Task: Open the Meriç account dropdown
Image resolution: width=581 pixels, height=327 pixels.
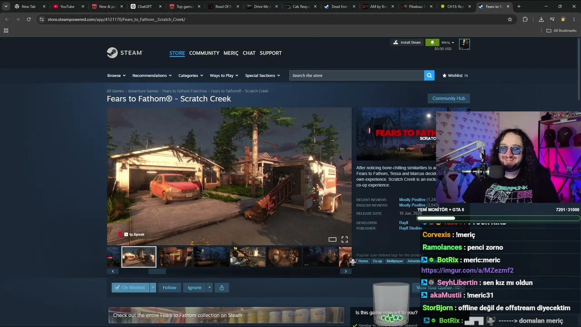Action: [448, 42]
